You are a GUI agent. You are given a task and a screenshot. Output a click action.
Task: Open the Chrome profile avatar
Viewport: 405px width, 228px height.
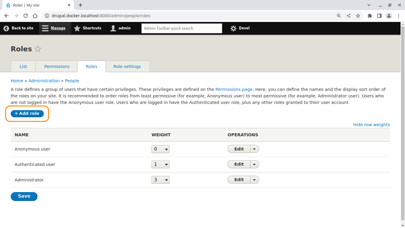389,16
